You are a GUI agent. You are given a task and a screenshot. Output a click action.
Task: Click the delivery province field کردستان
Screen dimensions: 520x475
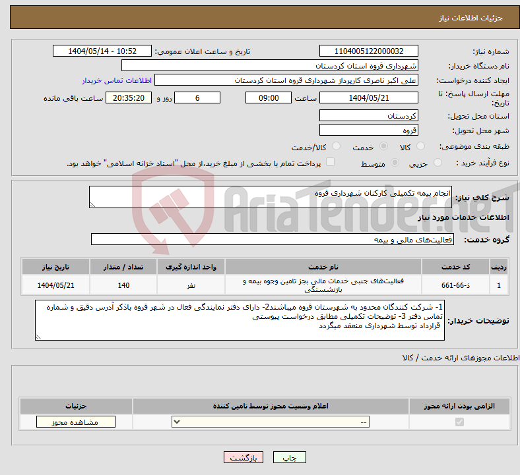[x=368, y=115]
